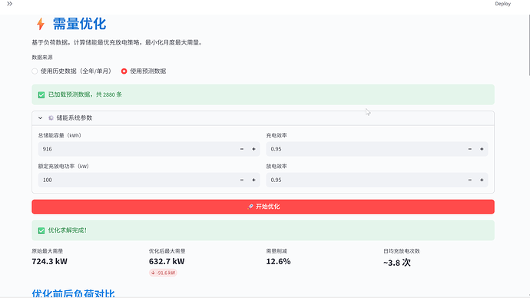Increase 额定充放电功率 with the plus button
This screenshot has height=298, width=530.
pos(253,180)
